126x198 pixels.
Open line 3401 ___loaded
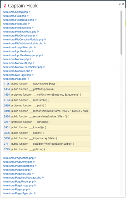[7, 127]
